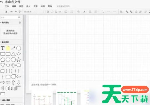This screenshot has height=105, width=150.
Task: Select the diagonal arrow line shape
Action: tap(13, 48)
